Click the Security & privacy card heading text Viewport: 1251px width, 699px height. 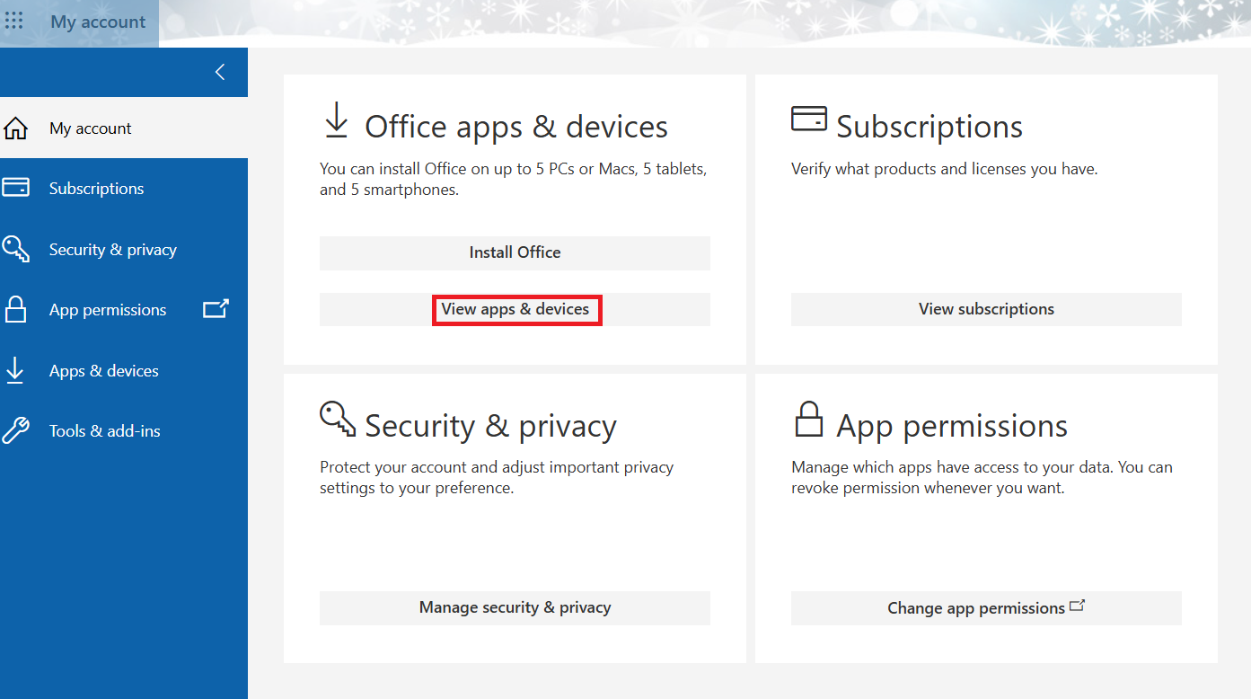(x=490, y=426)
